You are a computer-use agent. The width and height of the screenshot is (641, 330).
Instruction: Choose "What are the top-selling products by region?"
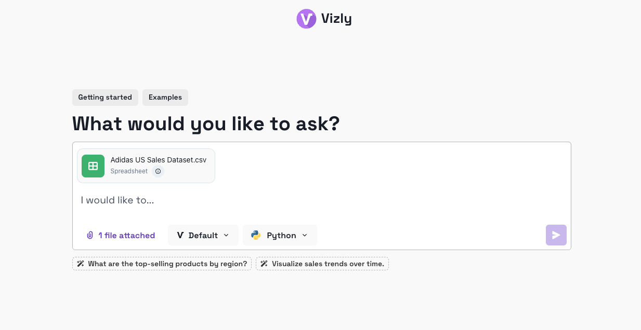(167, 264)
